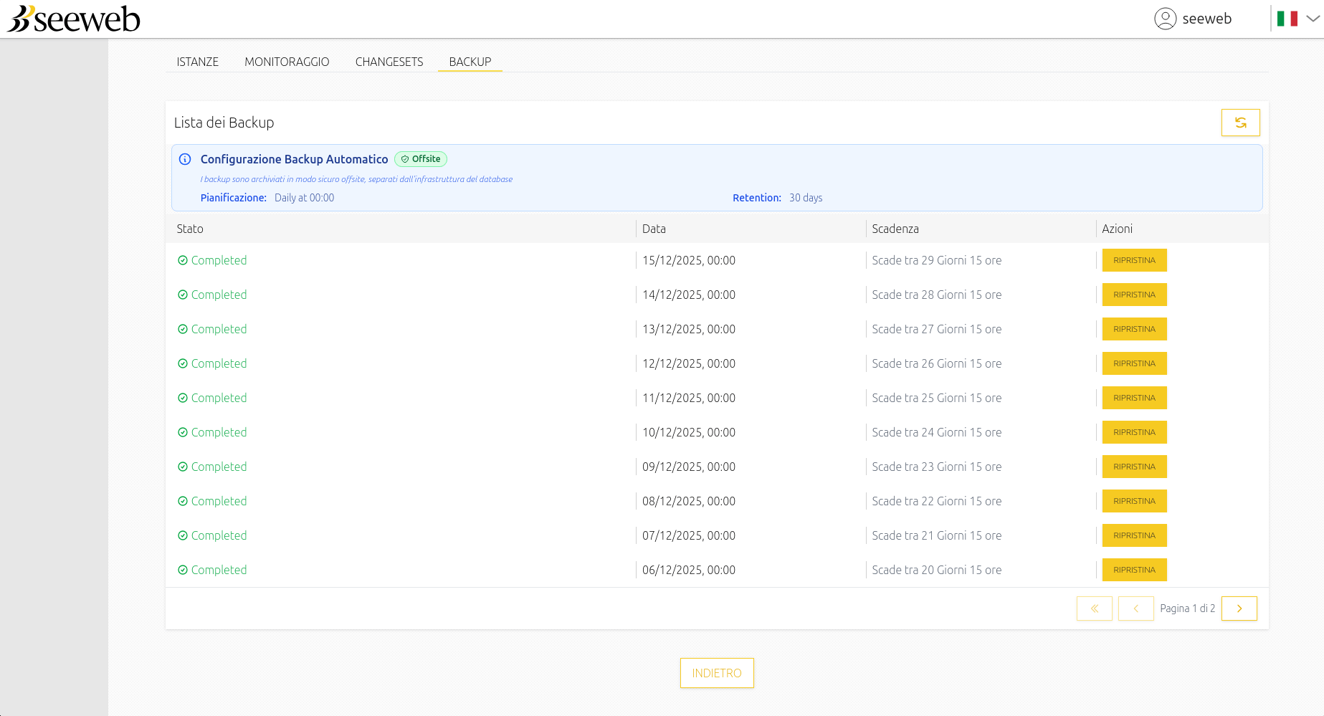Click RIPRISTINA for the 10/12/2025 backup
The image size is (1324, 716).
tap(1134, 432)
